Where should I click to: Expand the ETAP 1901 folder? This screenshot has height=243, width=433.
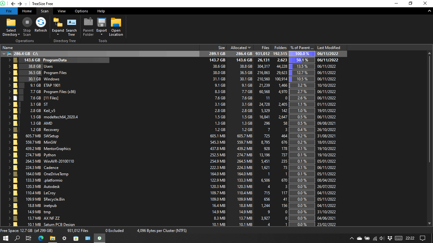[10, 85]
